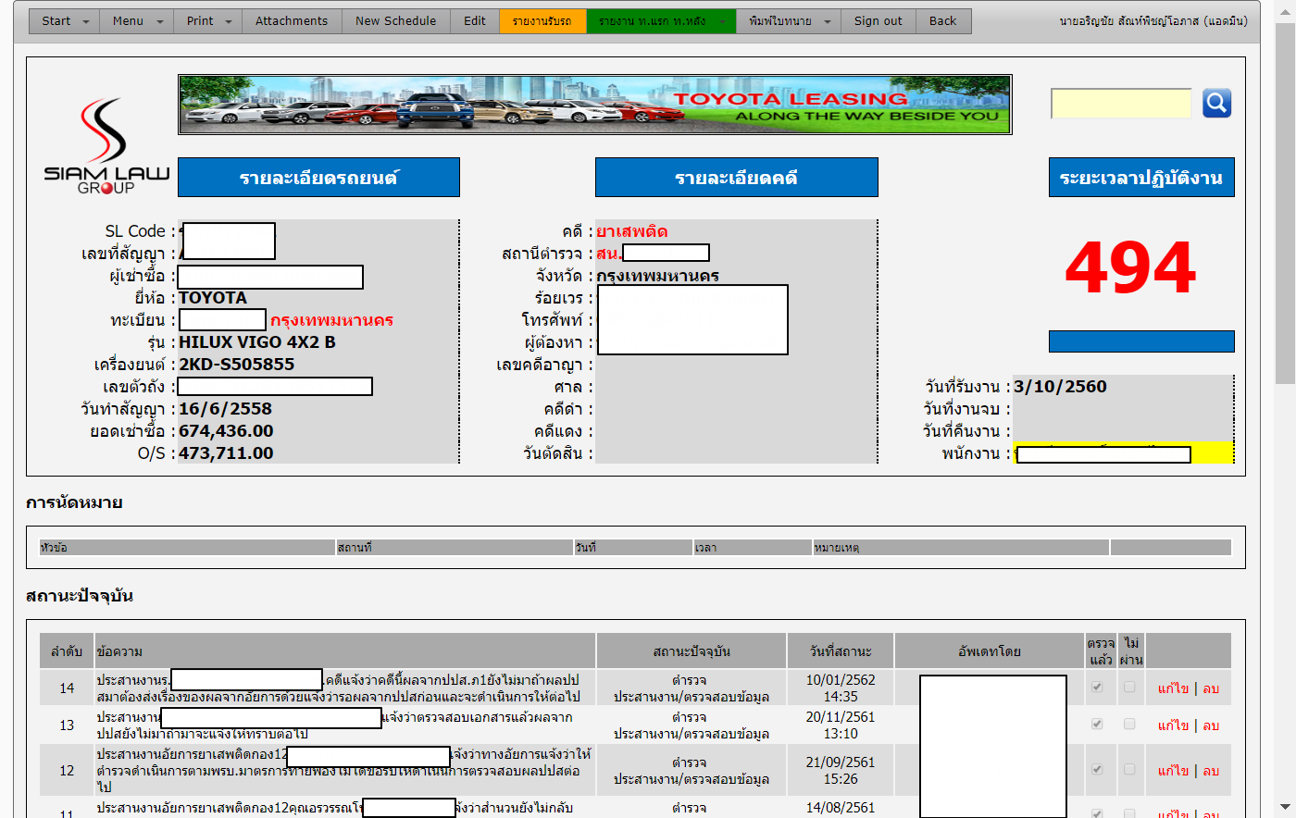Open the orange รายงานรับรถ menu item
The image size is (1296, 818).
(x=542, y=21)
